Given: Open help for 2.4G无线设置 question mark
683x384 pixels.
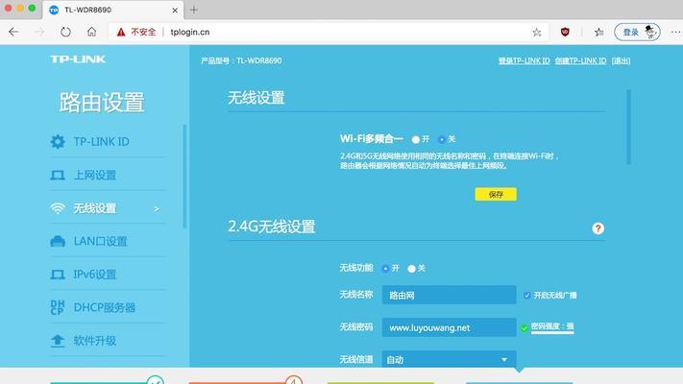Looking at the screenshot, I should click(598, 228).
